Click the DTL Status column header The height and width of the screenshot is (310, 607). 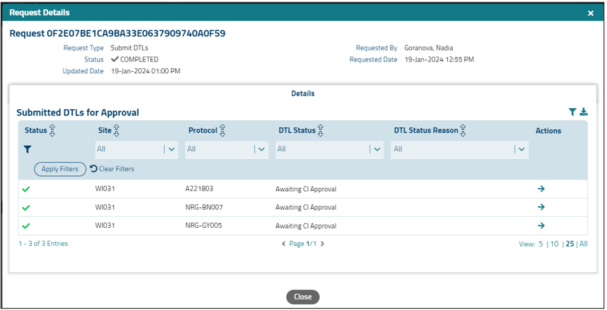click(297, 130)
